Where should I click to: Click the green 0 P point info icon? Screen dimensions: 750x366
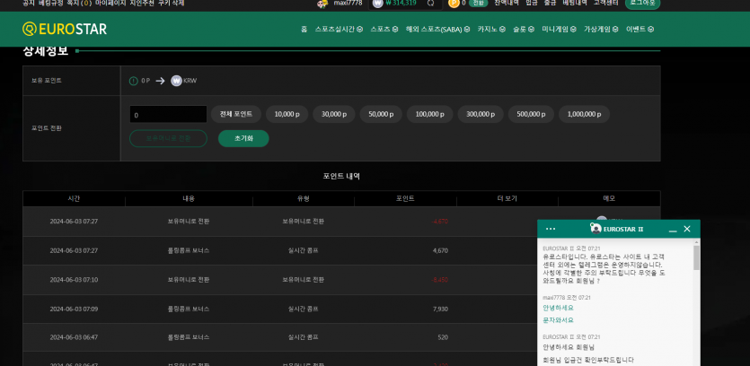[134, 81]
